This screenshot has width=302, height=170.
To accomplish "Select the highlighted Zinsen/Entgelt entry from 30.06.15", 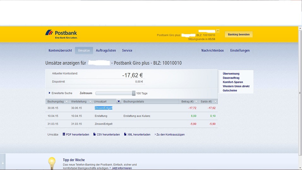I will (x=104, y=108).
